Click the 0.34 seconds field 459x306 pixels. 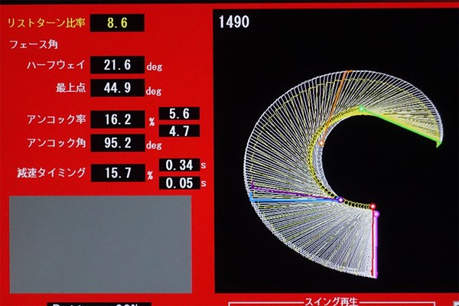click(x=180, y=165)
